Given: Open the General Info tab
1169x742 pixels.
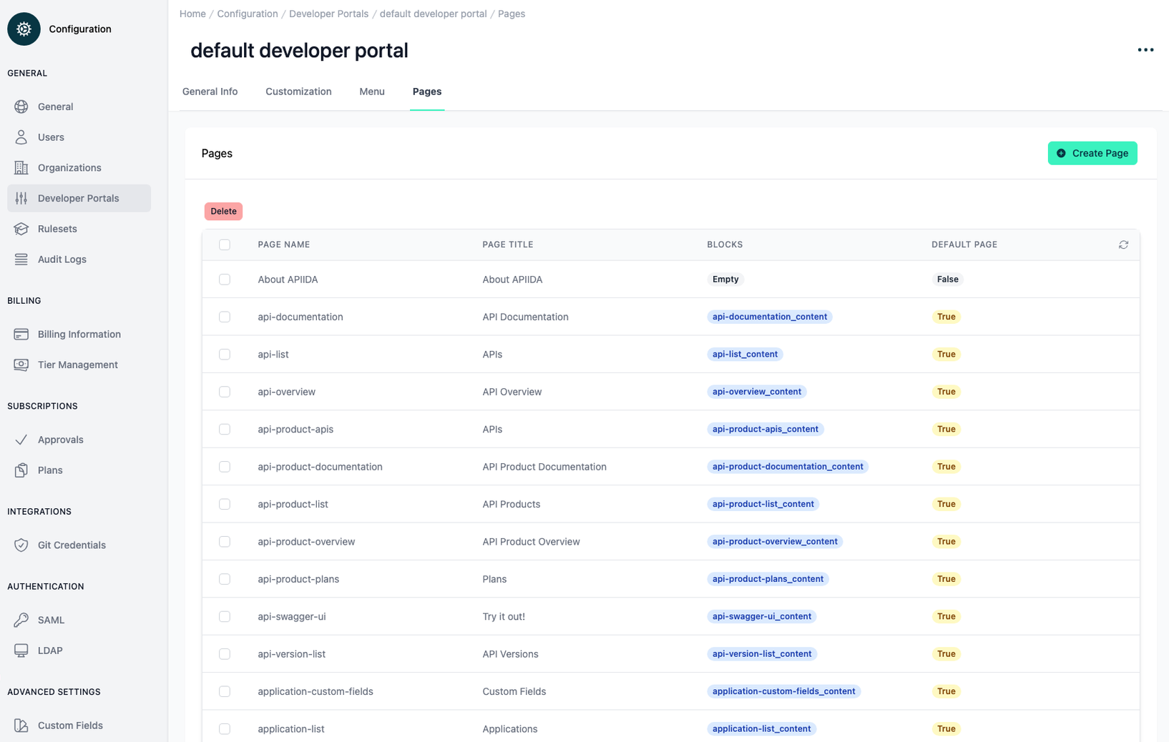Looking at the screenshot, I should pos(210,91).
